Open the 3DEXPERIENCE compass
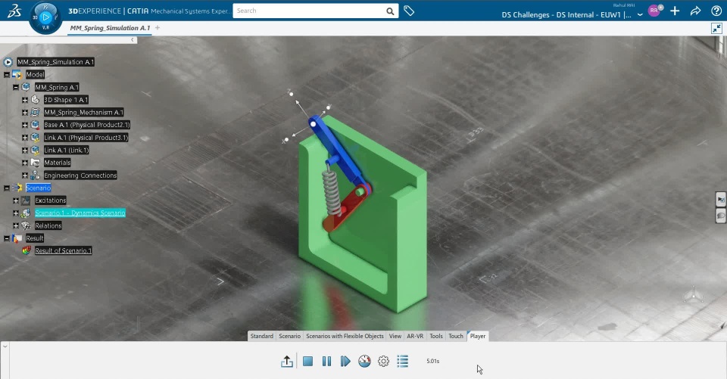Screen dimensions: 727x379 point(45,17)
